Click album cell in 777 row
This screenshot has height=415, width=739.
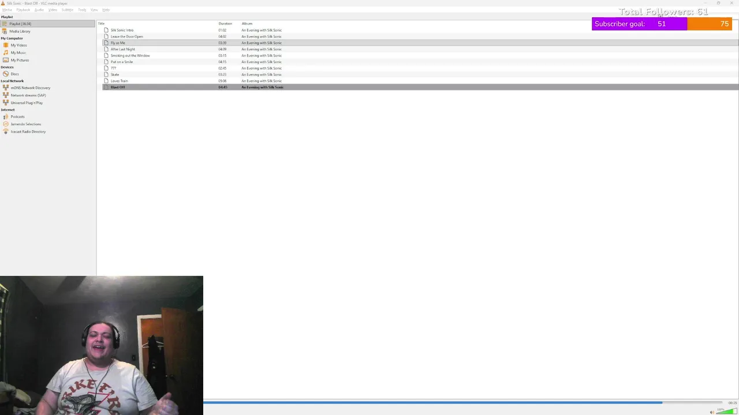[x=262, y=68]
